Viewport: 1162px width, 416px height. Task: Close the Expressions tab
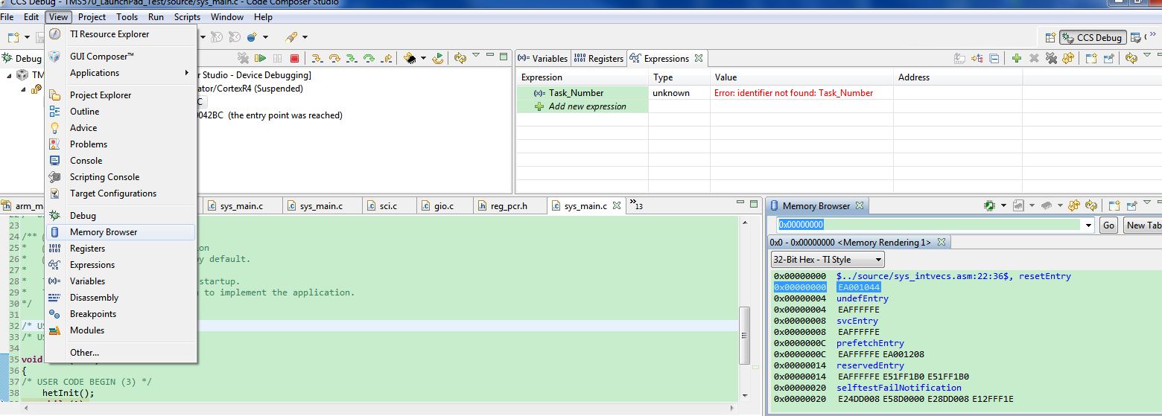click(x=699, y=58)
